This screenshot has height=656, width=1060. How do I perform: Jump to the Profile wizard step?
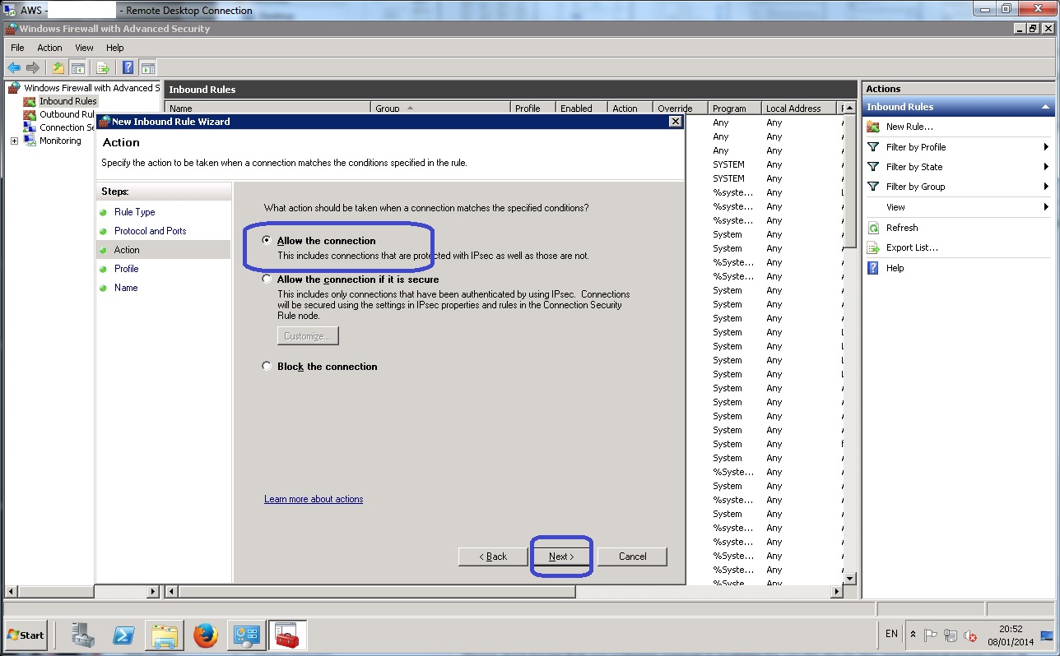(x=127, y=269)
